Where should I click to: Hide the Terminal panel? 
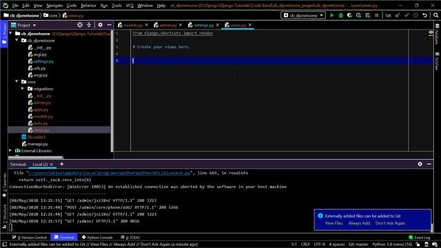429,164
